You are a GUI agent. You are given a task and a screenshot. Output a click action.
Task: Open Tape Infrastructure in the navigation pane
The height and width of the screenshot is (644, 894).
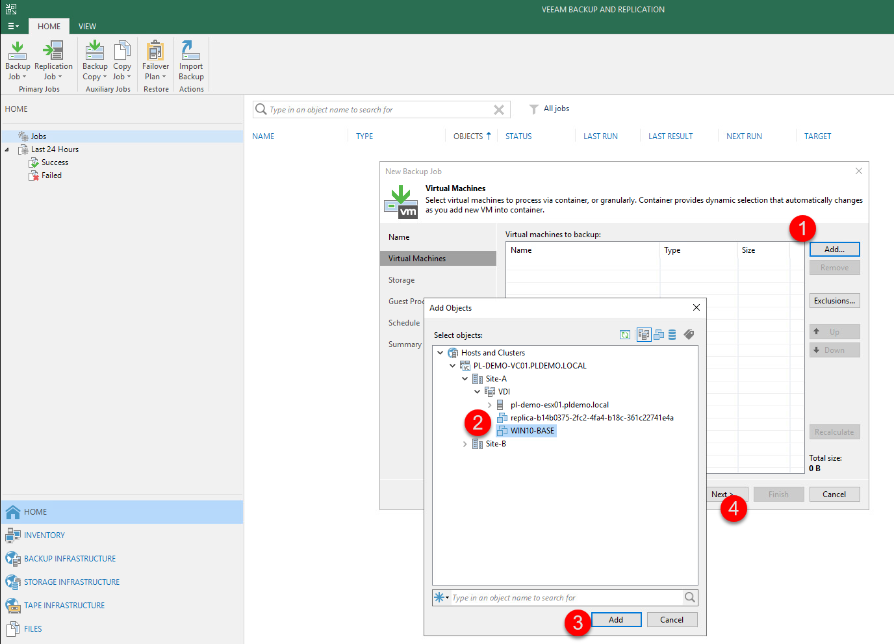[x=64, y=606]
